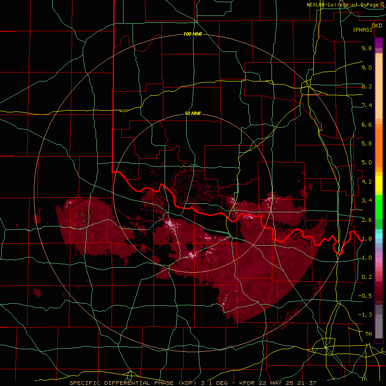Click the 4.2 scale value
This screenshot has width=386, height=386.
click(367, 182)
